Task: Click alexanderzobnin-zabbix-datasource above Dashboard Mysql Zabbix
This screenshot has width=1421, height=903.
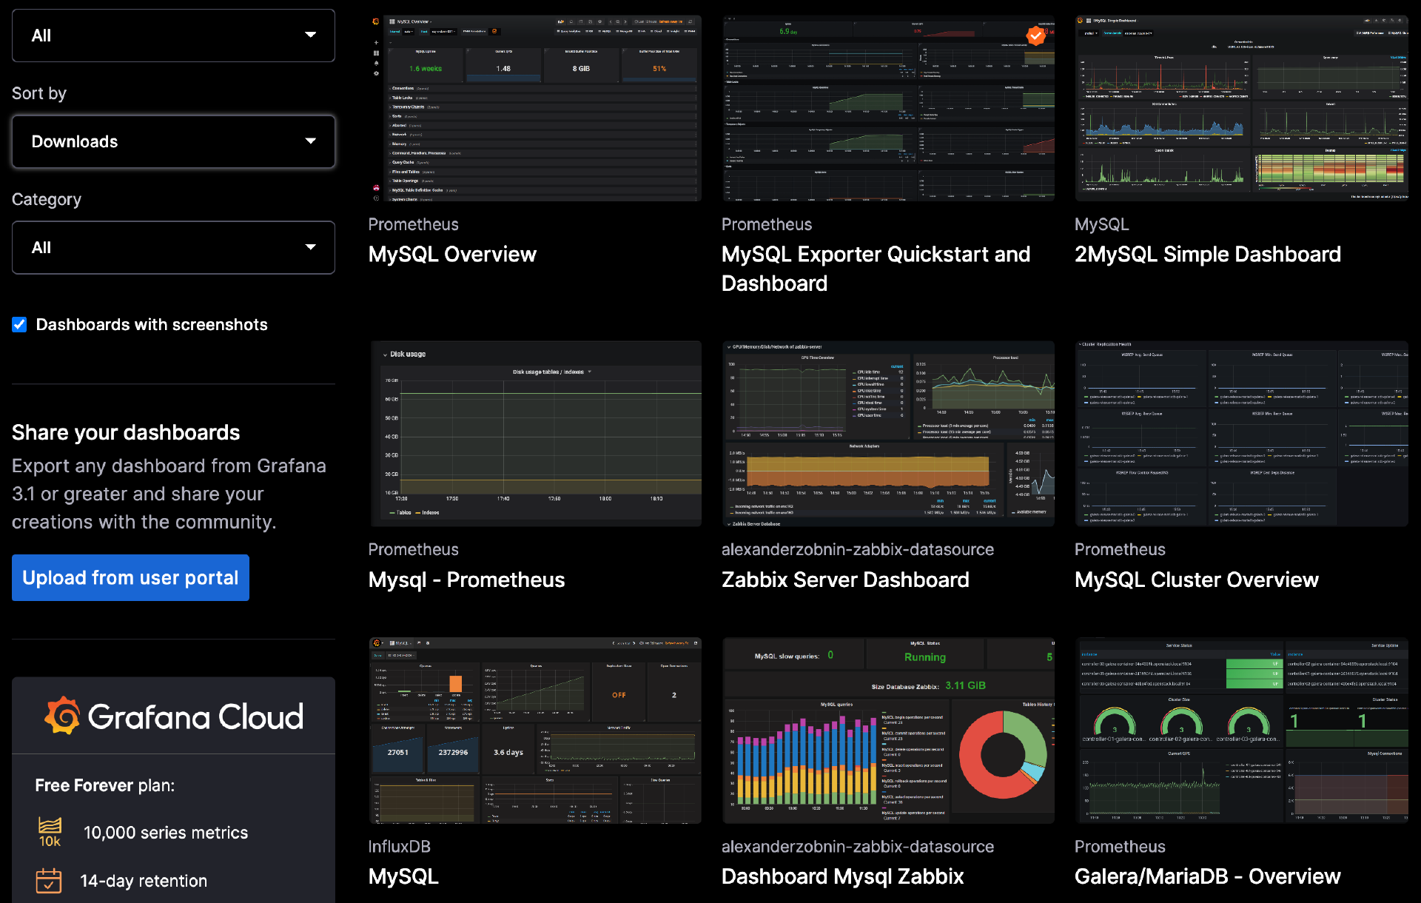Action: (x=857, y=847)
